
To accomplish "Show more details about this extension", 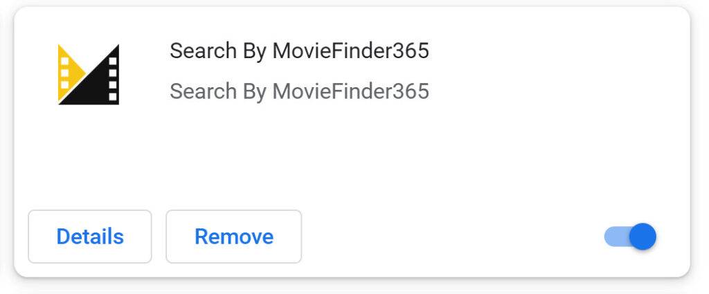I will coord(90,237).
